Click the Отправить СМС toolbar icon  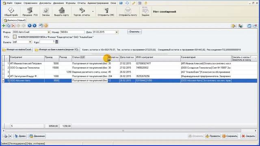[x=106, y=12]
